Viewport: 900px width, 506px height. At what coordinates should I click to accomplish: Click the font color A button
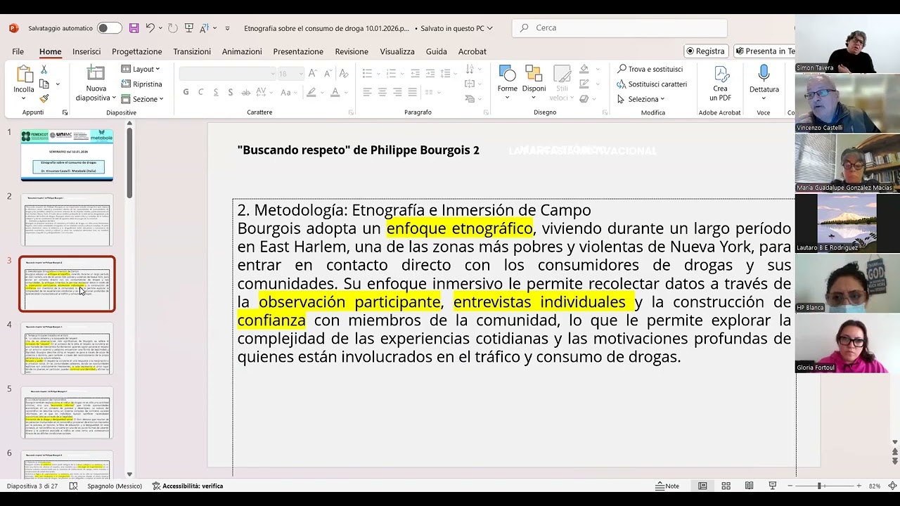335,92
